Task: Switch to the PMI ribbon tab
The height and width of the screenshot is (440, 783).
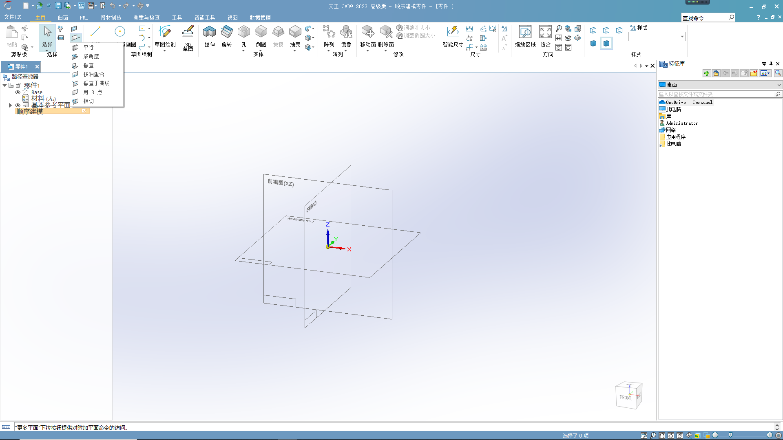Action: tap(84, 18)
